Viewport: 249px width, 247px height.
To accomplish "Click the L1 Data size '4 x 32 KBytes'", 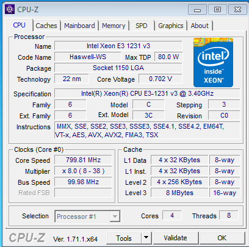I will click(x=179, y=160).
